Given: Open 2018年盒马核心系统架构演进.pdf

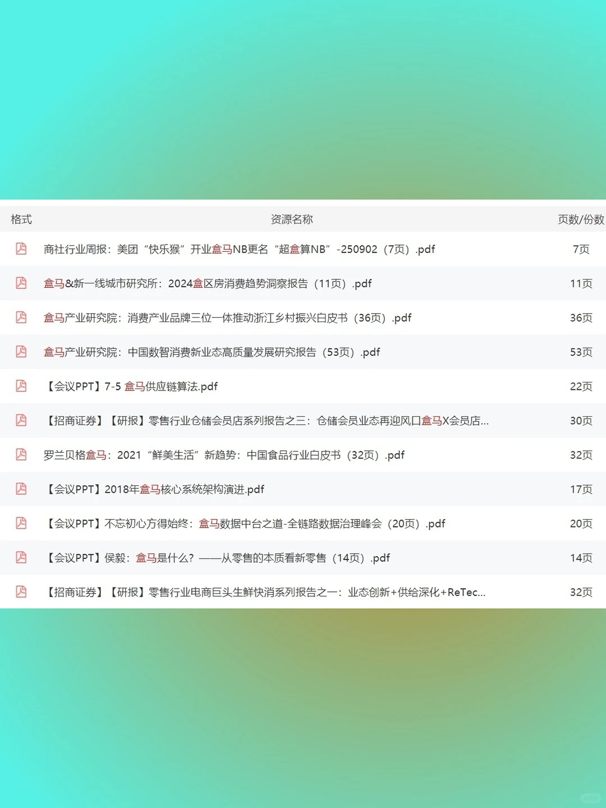Looking at the screenshot, I should pyautogui.click(x=154, y=489).
